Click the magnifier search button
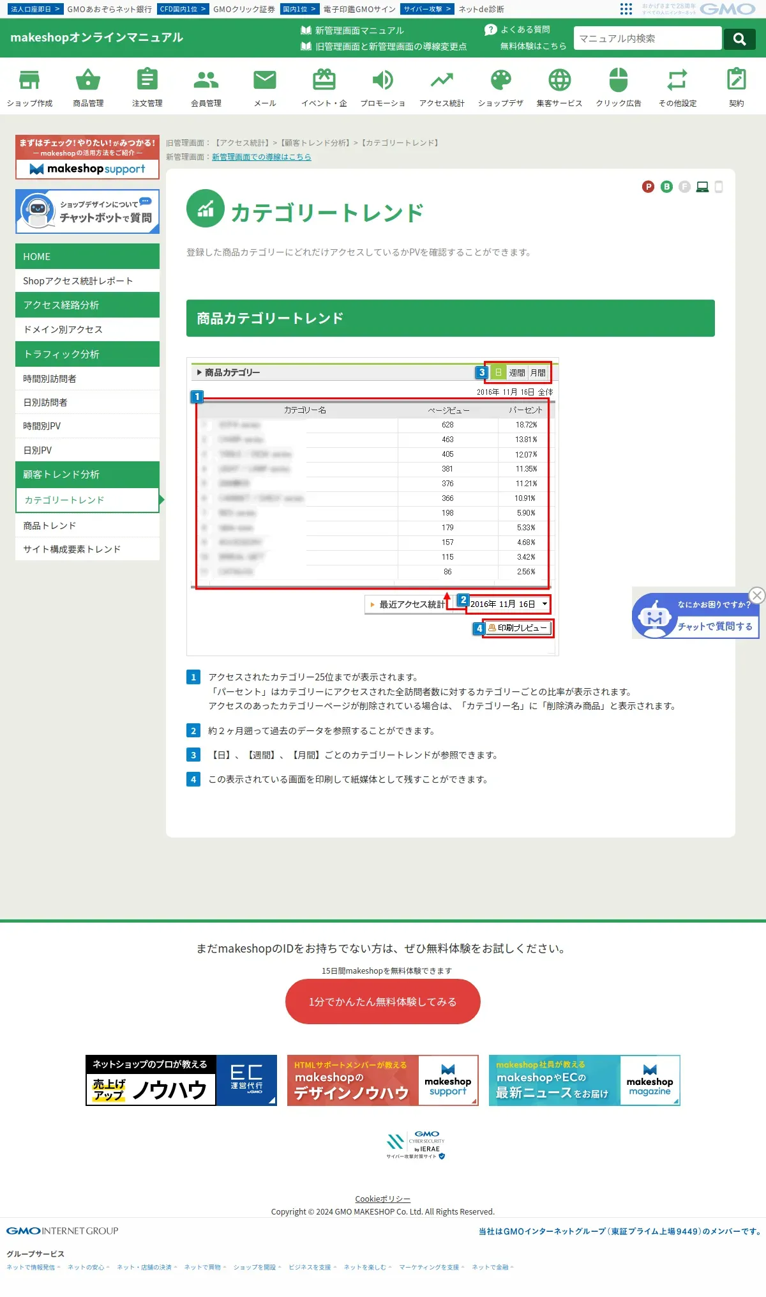This screenshot has height=1297, width=766. 740,39
